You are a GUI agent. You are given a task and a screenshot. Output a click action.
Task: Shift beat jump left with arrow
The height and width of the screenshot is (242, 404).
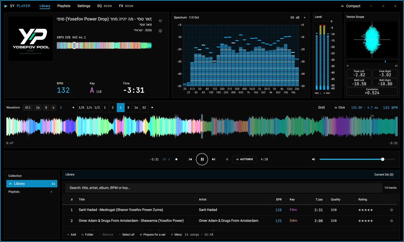click(73, 107)
